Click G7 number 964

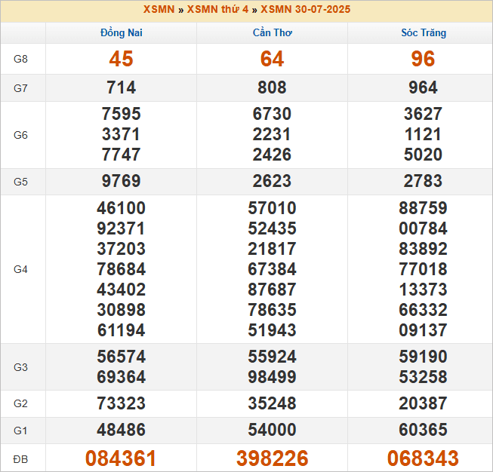pyautogui.click(x=424, y=87)
